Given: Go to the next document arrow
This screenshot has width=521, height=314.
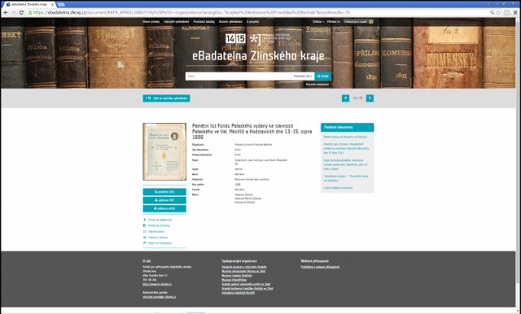Looking at the screenshot, I should pyautogui.click(x=370, y=98).
